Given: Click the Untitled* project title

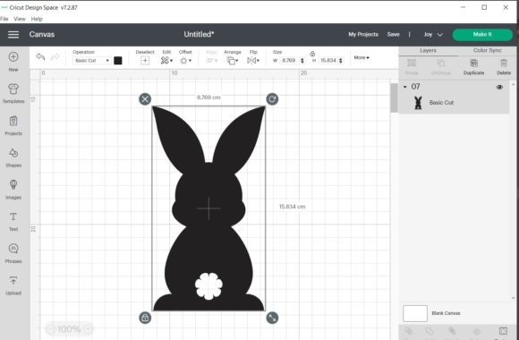Looking at the screenshot, I should click(x=199, y=34).
